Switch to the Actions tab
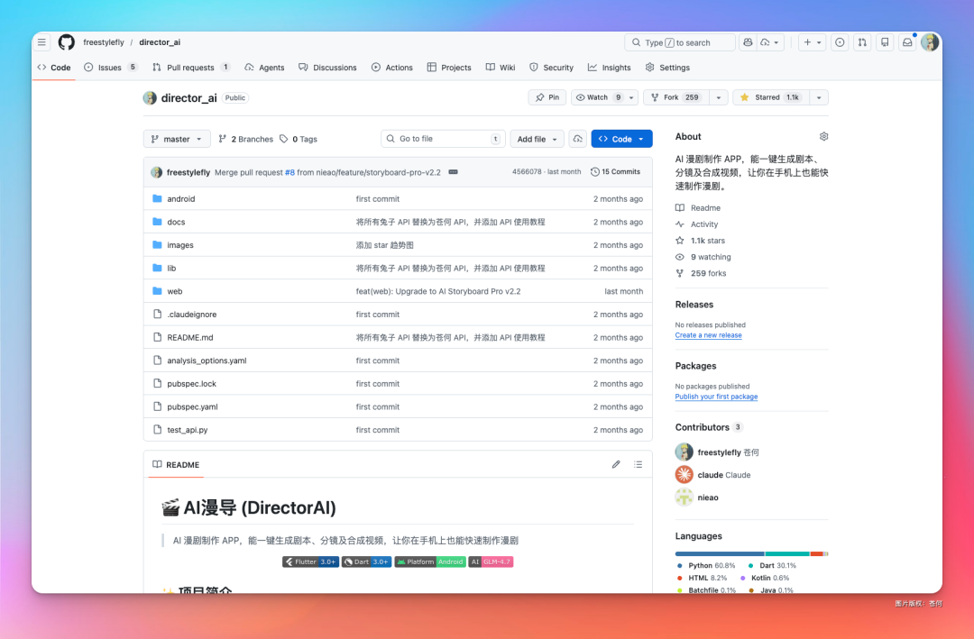Screen dimensions: 974x639 pos(392,67)
